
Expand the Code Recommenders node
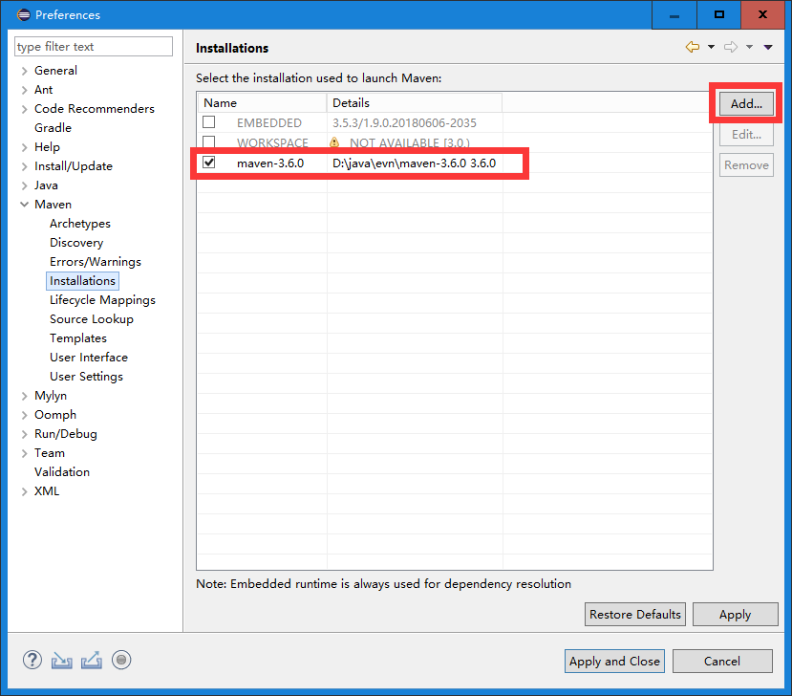click(24, 109)
